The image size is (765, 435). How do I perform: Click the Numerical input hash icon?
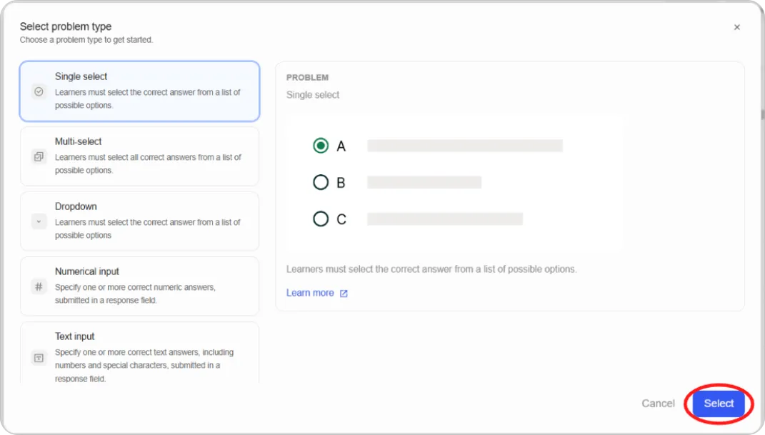pyautogui.click(x=39, y=286)
